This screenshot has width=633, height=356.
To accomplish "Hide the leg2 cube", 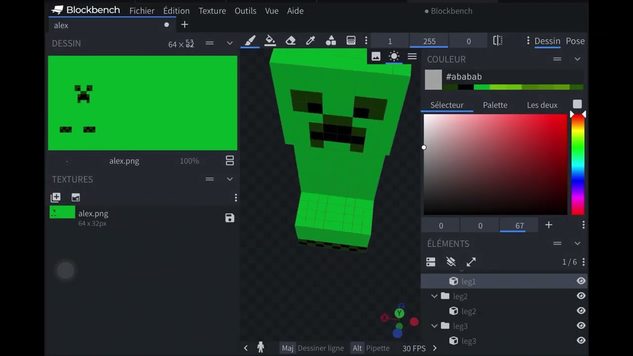I will click(x=581, y=311).
